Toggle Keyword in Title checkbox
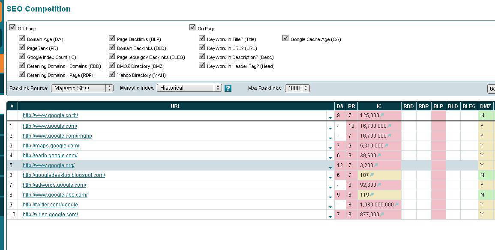Screen dimensions: 495x250 202,38
